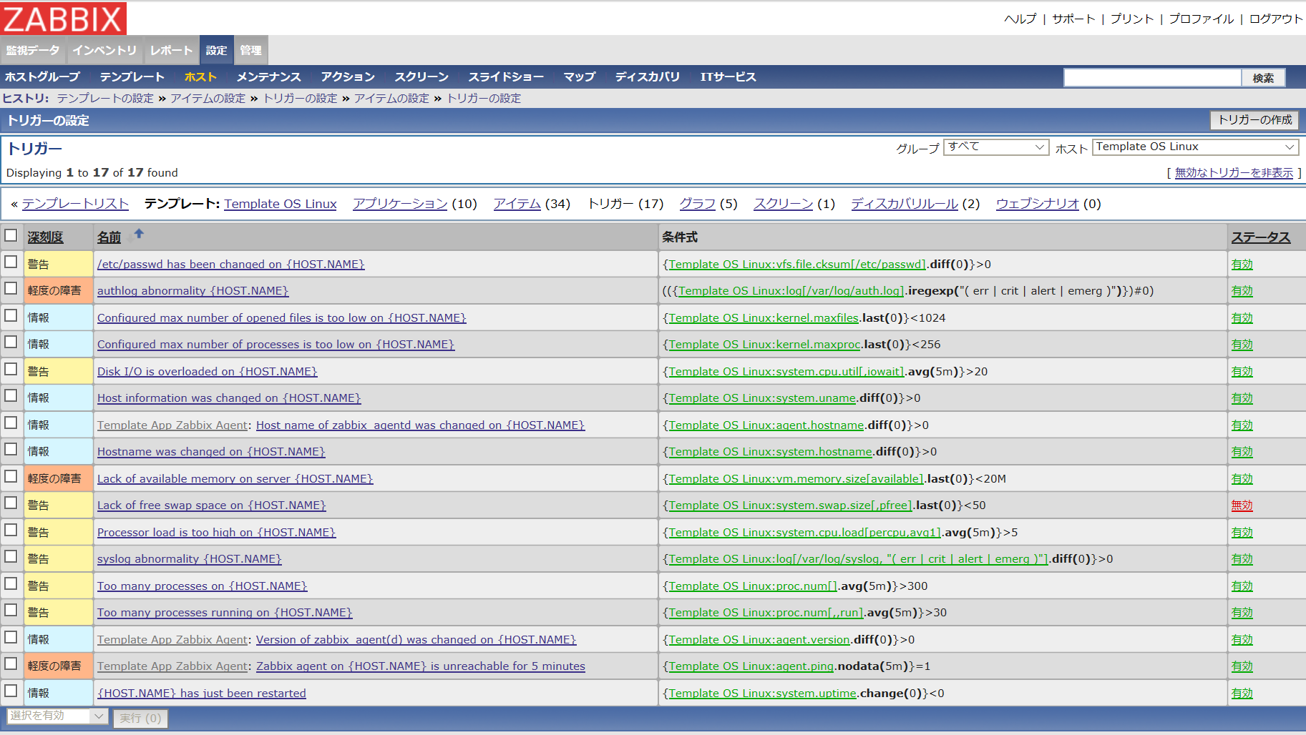
Task: Open テンプレート submenu item
Action: pyautogui.click(x=132, y=77)
